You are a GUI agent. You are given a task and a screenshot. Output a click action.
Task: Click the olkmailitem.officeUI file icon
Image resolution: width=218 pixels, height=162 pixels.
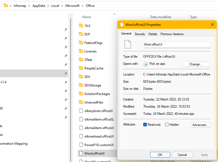[81, 128]
